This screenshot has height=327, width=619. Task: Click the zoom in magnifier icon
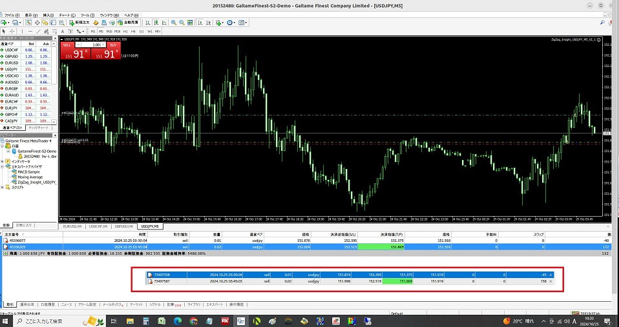tap(173, 23)
